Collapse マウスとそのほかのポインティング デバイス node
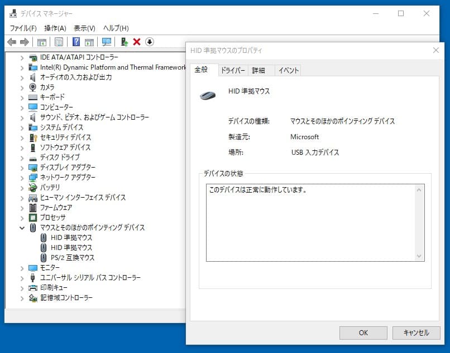The image size is (450, 353). (x=22, y=228)
